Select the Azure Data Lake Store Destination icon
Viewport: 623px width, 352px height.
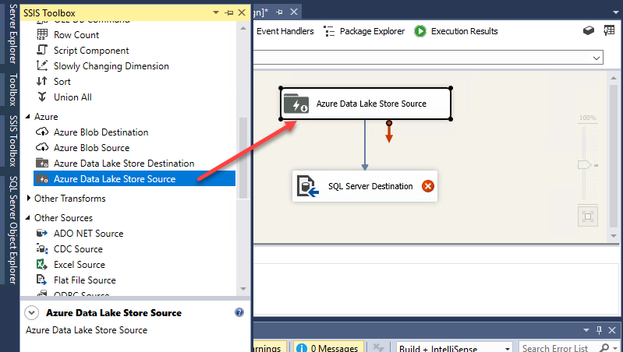click(42, 163)
